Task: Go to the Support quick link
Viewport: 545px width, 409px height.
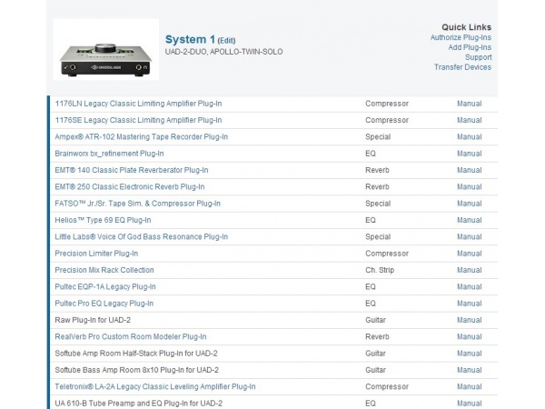Action: click(x=479, y=57)
